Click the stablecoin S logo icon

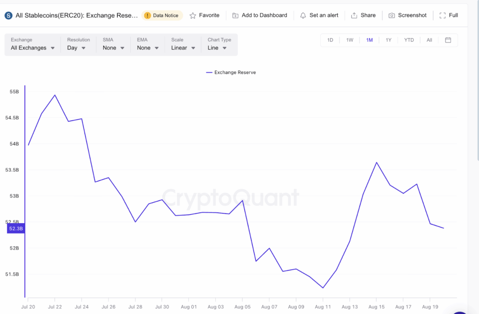(8, 15)
